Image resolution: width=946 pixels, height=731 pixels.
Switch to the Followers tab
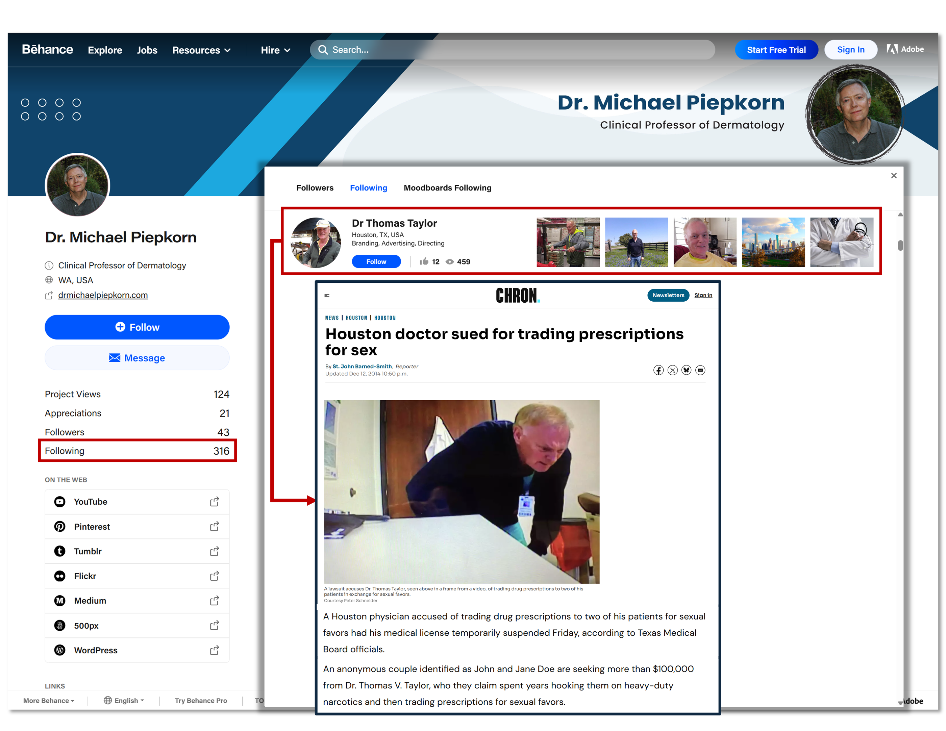click(315, 187)
